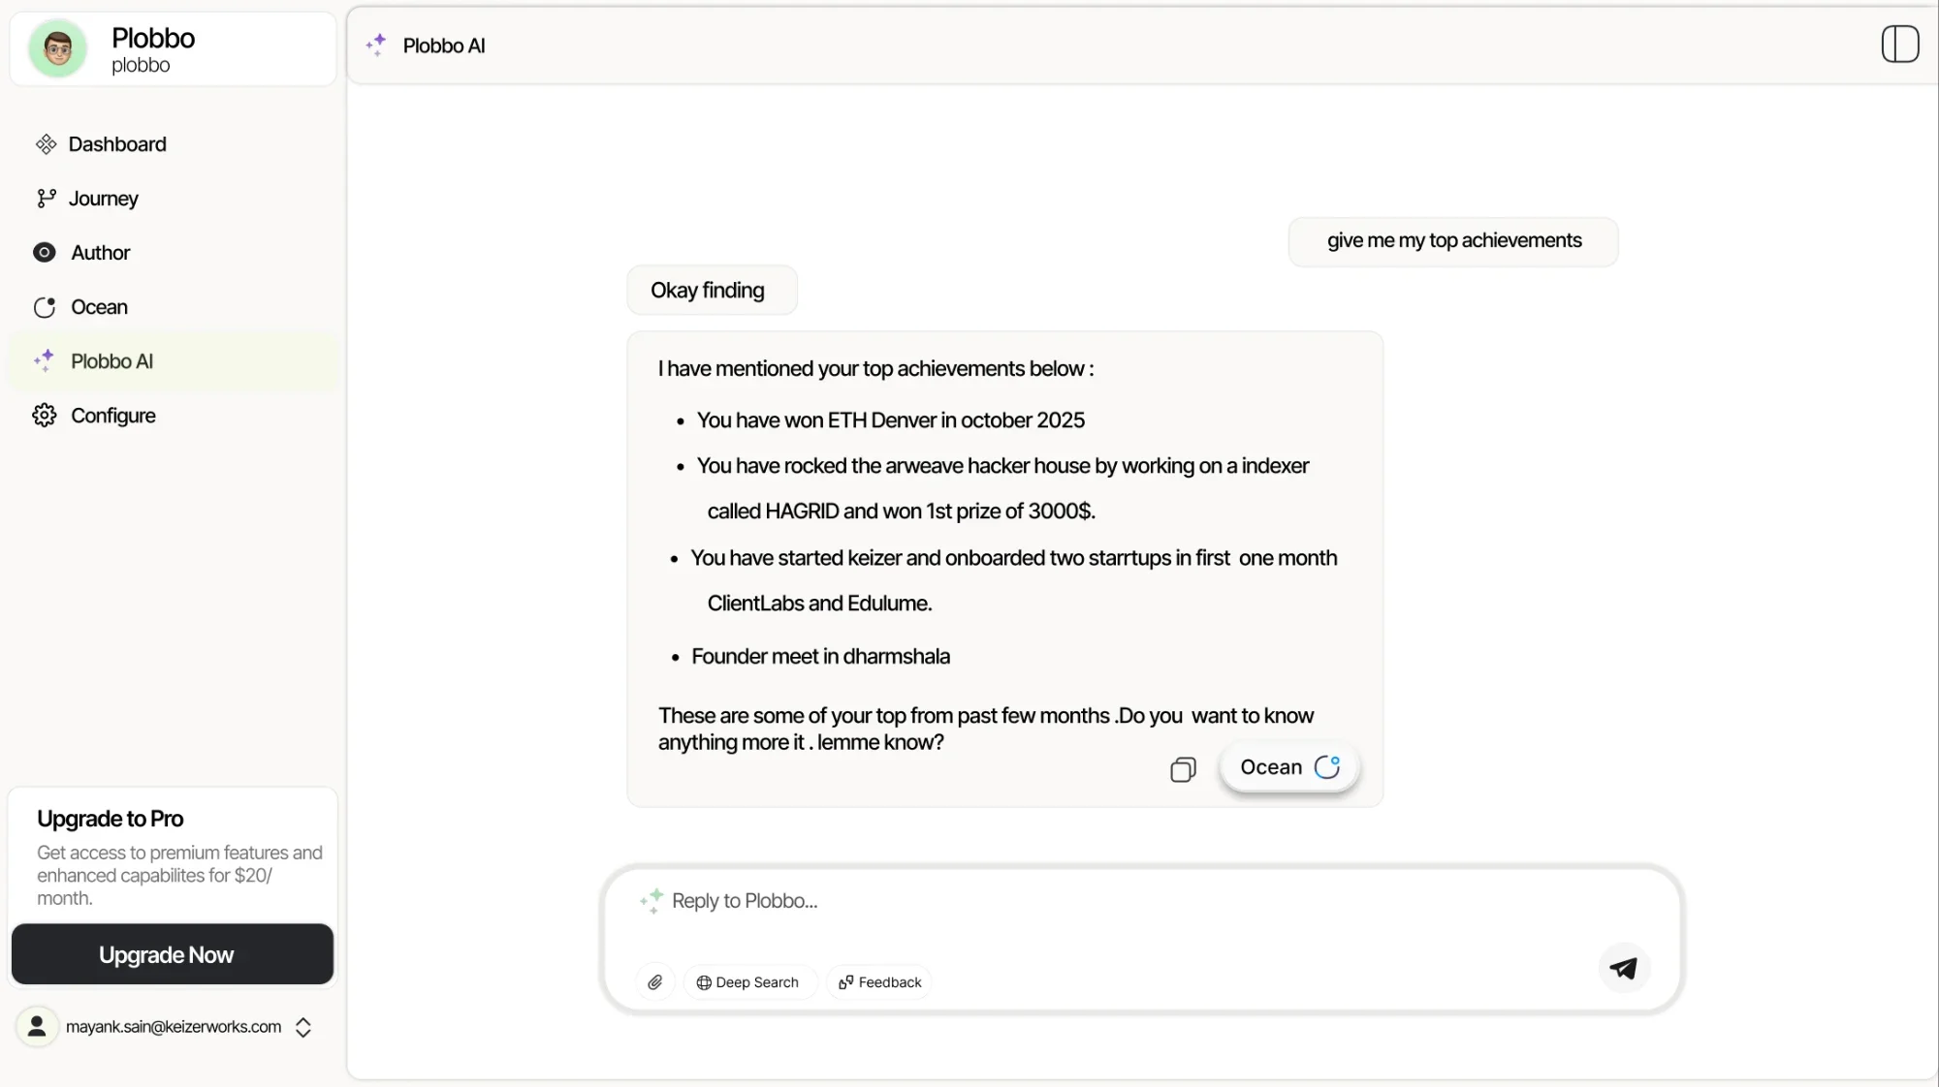Screen dimensions: 1939x1087
Task: Click the Configure gear icon
Action: [45, 416]
